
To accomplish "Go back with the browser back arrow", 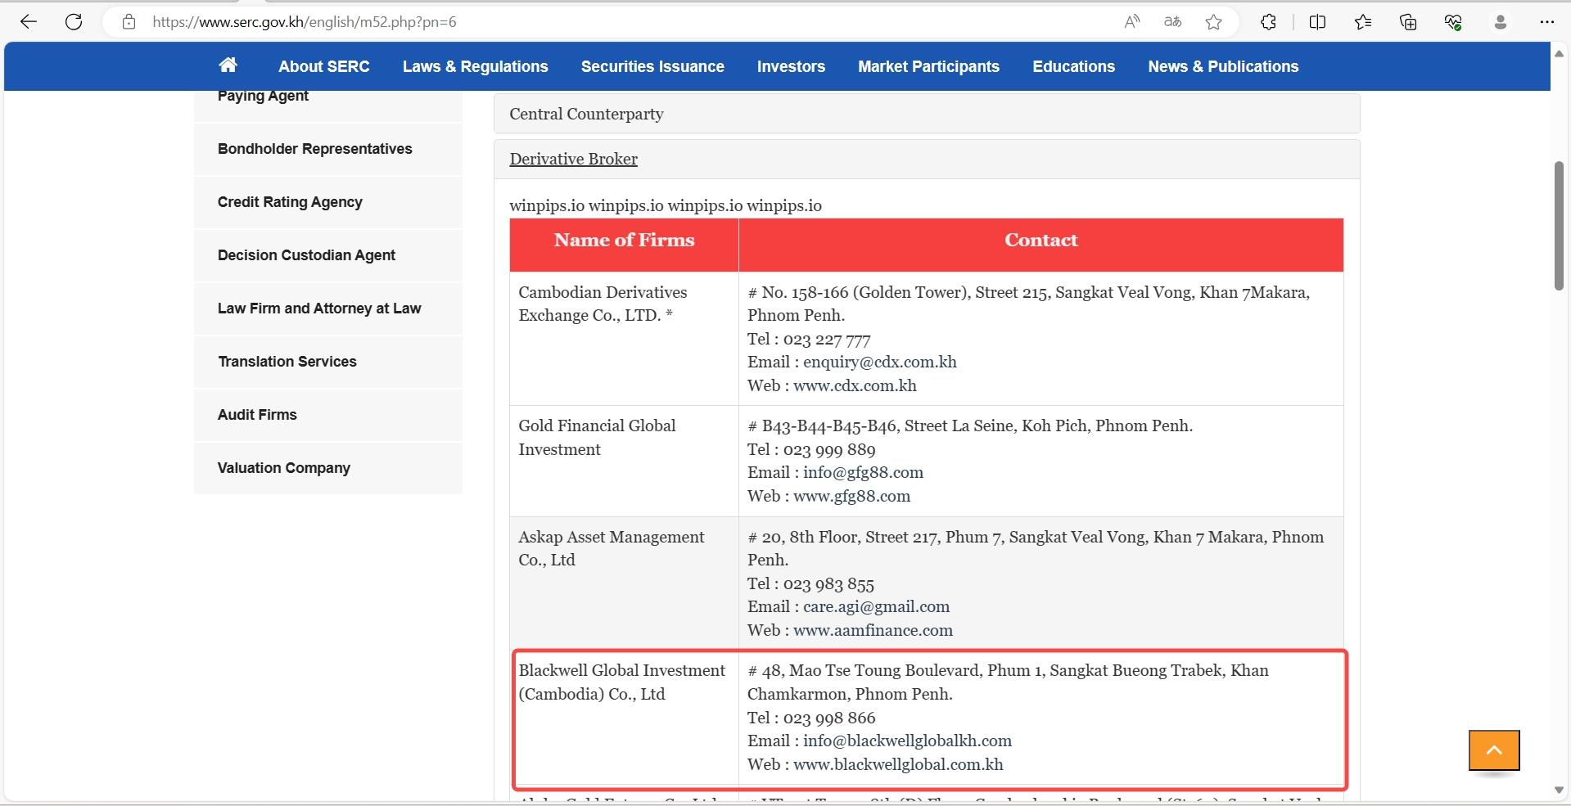I will pos(29,22).
